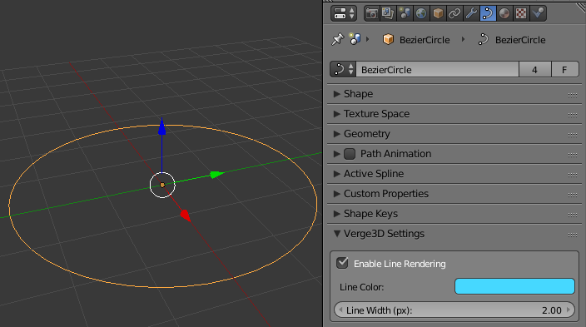Click the Line Width value field

454,310
